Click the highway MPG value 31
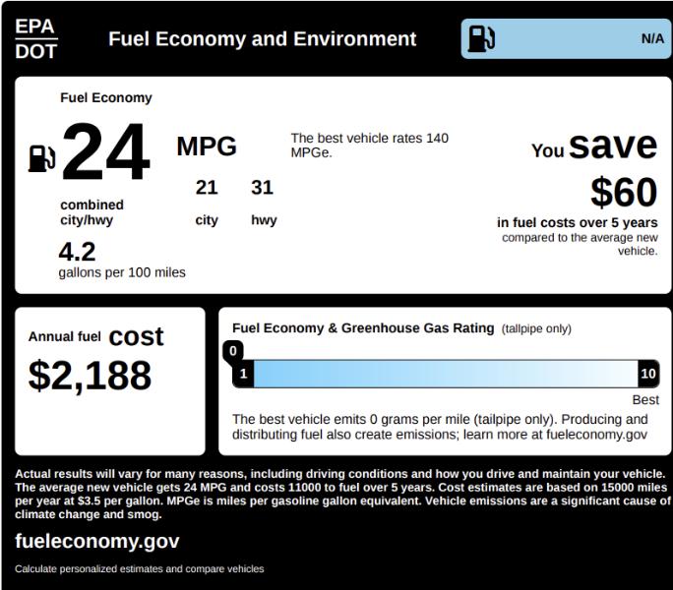Viewport: 673px width, 590px height. point(262,188)
